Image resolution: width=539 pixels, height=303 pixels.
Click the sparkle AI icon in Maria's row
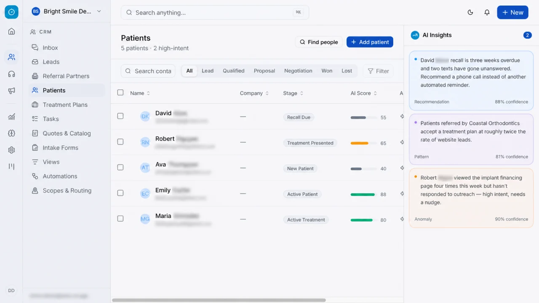[x=402, y=219]
